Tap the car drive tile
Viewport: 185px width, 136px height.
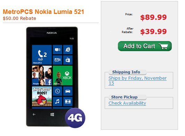coord(68,91)
